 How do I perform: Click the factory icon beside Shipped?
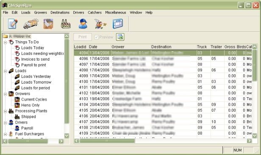[x=17, y=117]
